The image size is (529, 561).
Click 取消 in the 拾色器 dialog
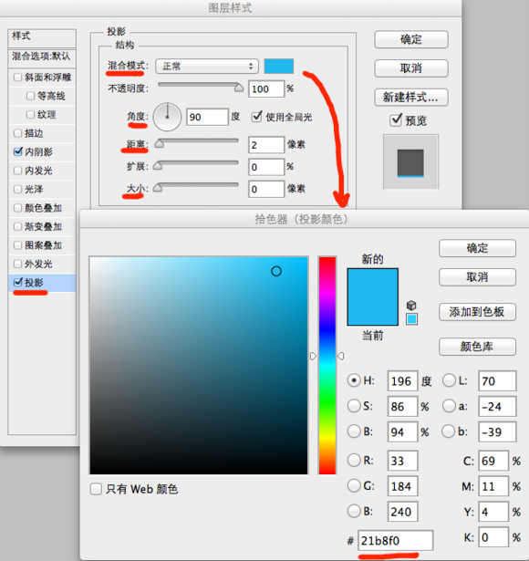click(x=478, y=277)
